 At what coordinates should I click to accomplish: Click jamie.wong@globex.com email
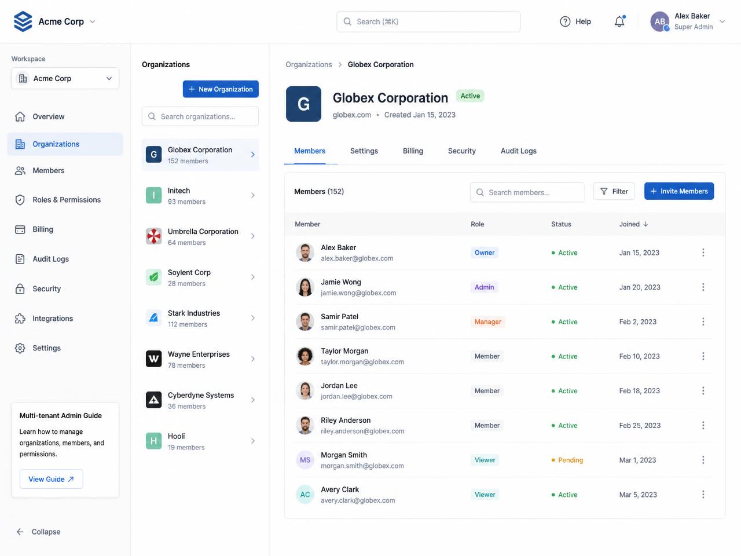point(358,293)
